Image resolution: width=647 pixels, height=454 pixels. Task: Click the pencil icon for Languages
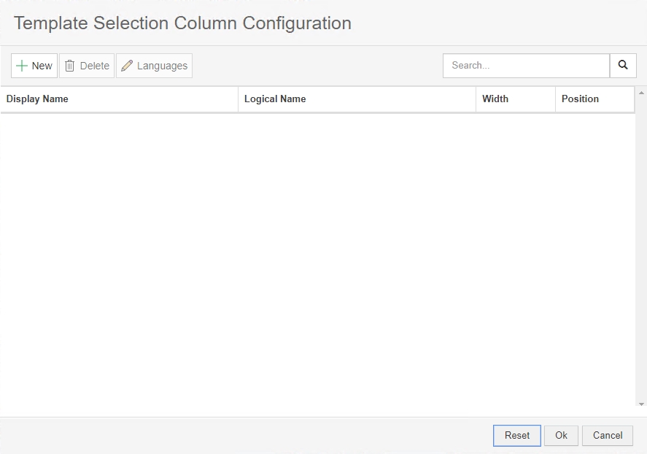[127, 66]
